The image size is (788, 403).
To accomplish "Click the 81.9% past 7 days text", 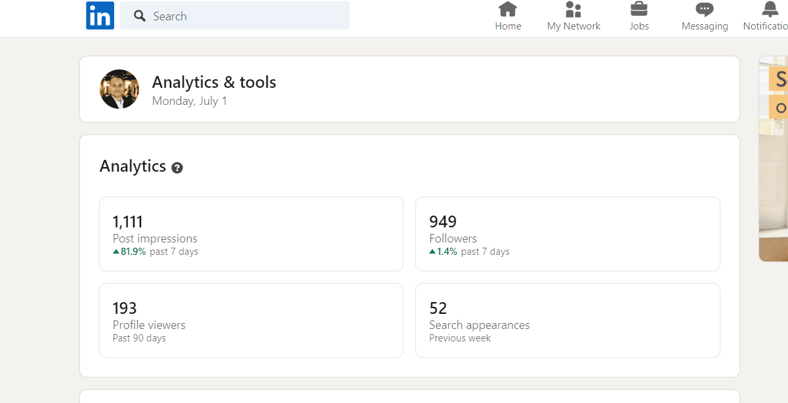I will (x=156, y=252).
